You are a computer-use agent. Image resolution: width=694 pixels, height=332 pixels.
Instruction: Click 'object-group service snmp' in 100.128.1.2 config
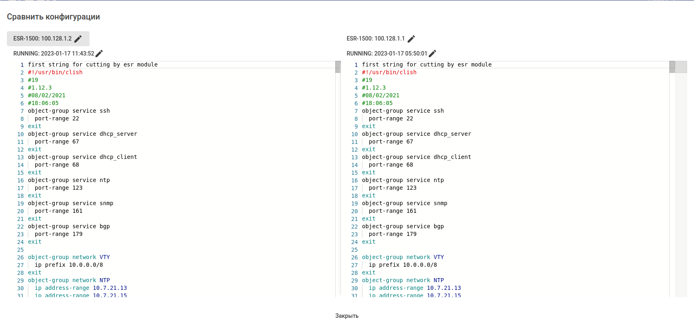pos(70,203)
